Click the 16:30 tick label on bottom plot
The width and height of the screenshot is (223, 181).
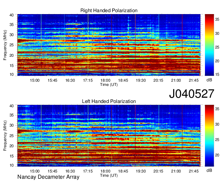[70, 171]
